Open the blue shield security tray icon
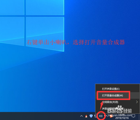The image size is (140, 120). coord(91,116)
